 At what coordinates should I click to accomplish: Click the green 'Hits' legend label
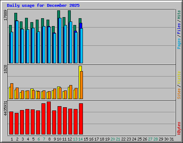[179, 15]
